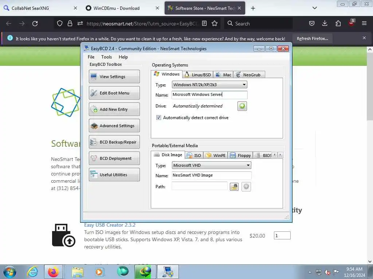This screenshot has width=373, height=279.
Task: Launch Internet Explorer from the taskbar
Action: 32,272
